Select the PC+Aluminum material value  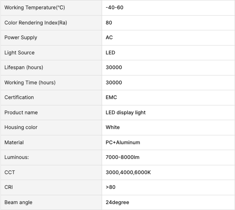click(123, 143)
